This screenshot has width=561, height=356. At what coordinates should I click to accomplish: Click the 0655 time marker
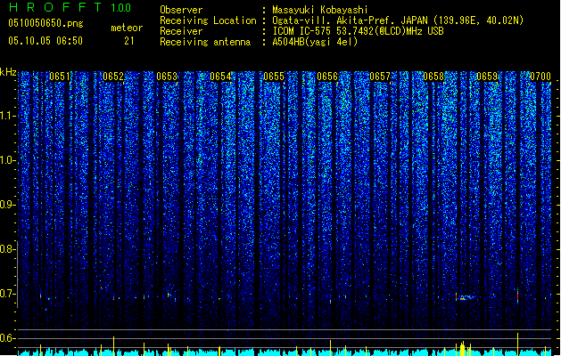tap(274, 77)
